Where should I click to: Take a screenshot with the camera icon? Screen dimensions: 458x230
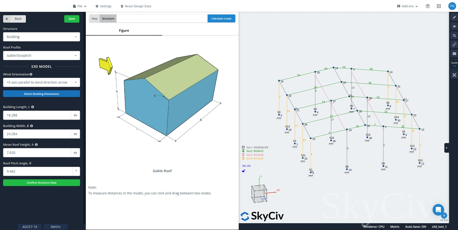pos(454,53)
